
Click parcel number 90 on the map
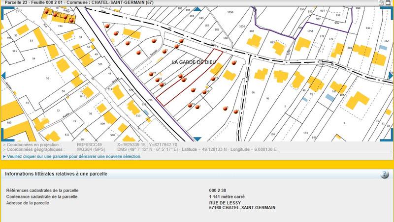pos(253,92)
